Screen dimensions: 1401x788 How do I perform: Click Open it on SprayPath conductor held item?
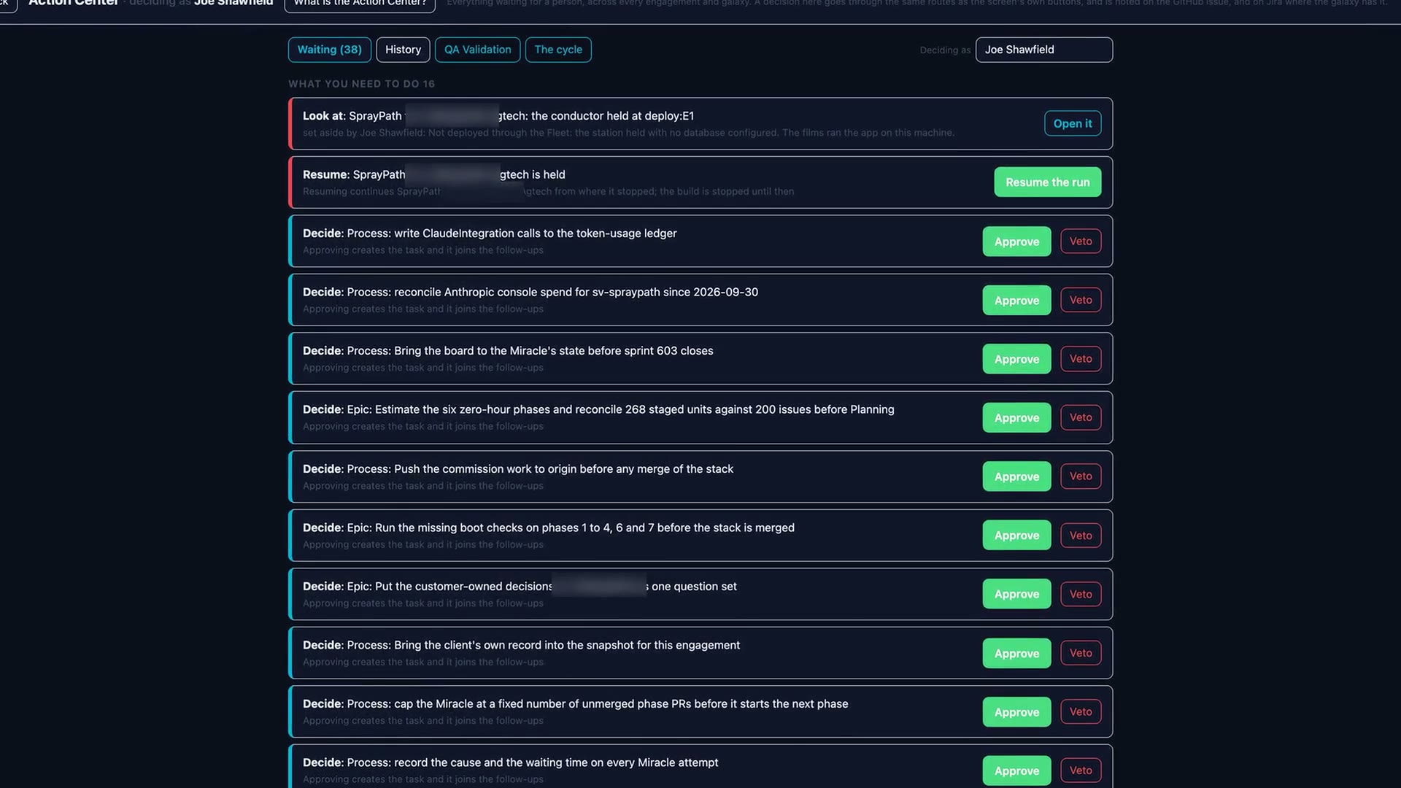(1072, 123)
